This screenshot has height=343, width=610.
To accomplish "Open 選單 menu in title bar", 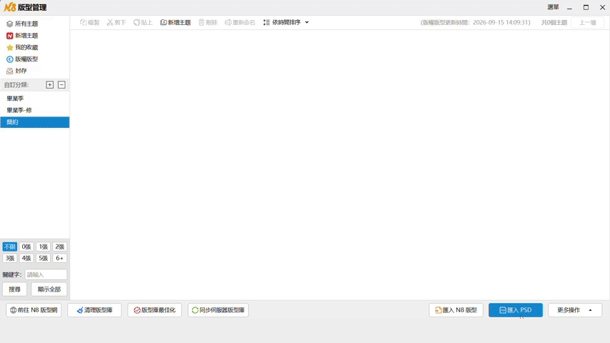I will click(x=553, y=7).
